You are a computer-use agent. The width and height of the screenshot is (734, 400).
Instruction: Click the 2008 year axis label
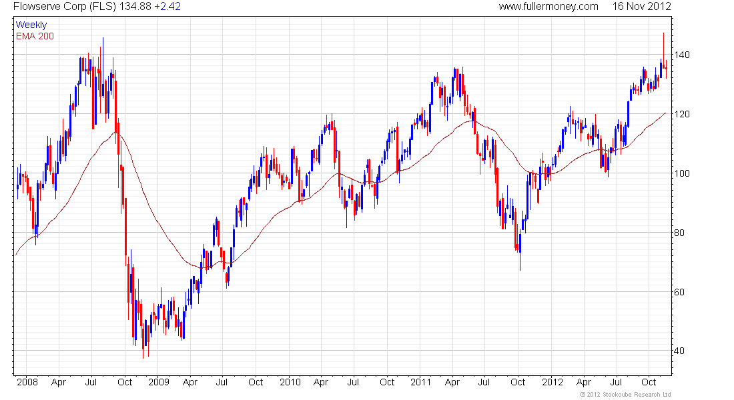coord(27,382)
